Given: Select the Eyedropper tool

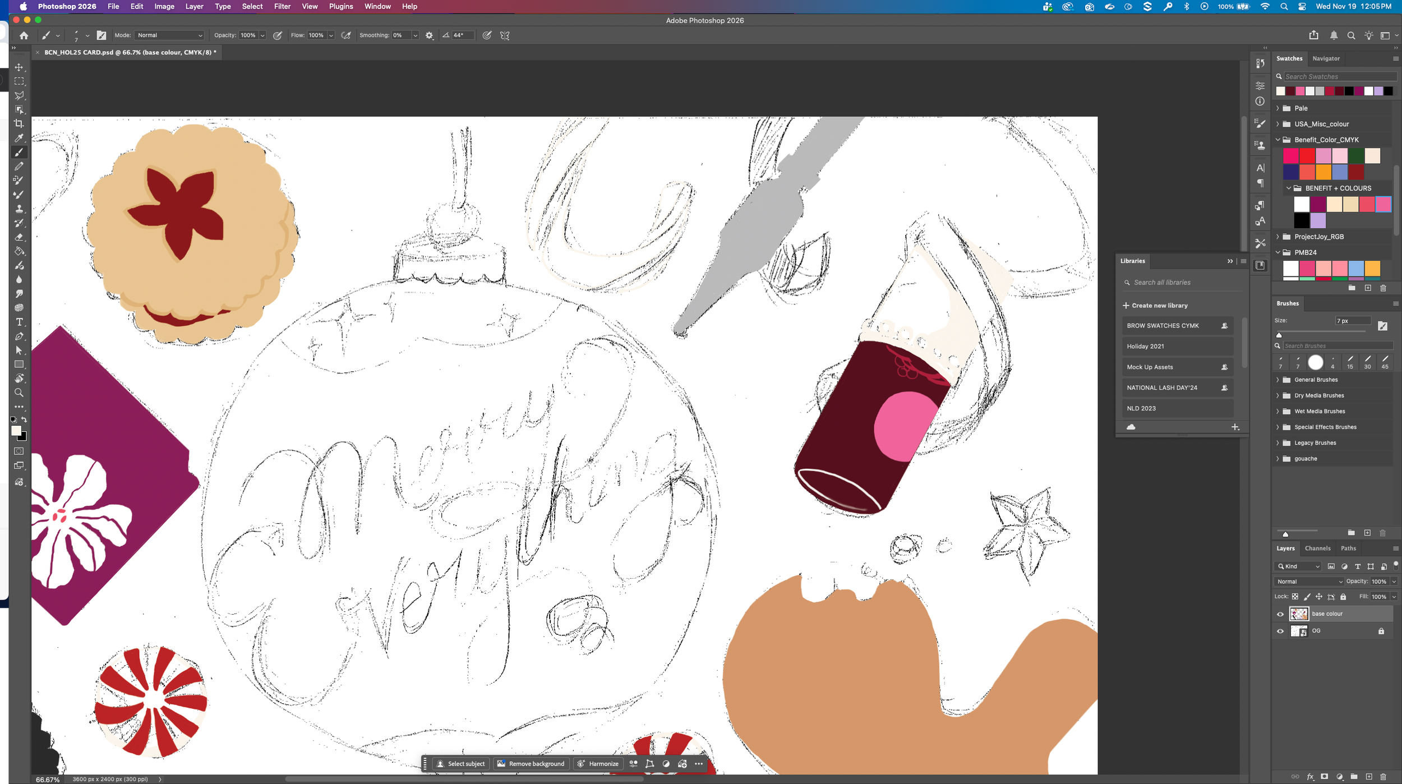Looking at the screenshot, I should point(19,138).
